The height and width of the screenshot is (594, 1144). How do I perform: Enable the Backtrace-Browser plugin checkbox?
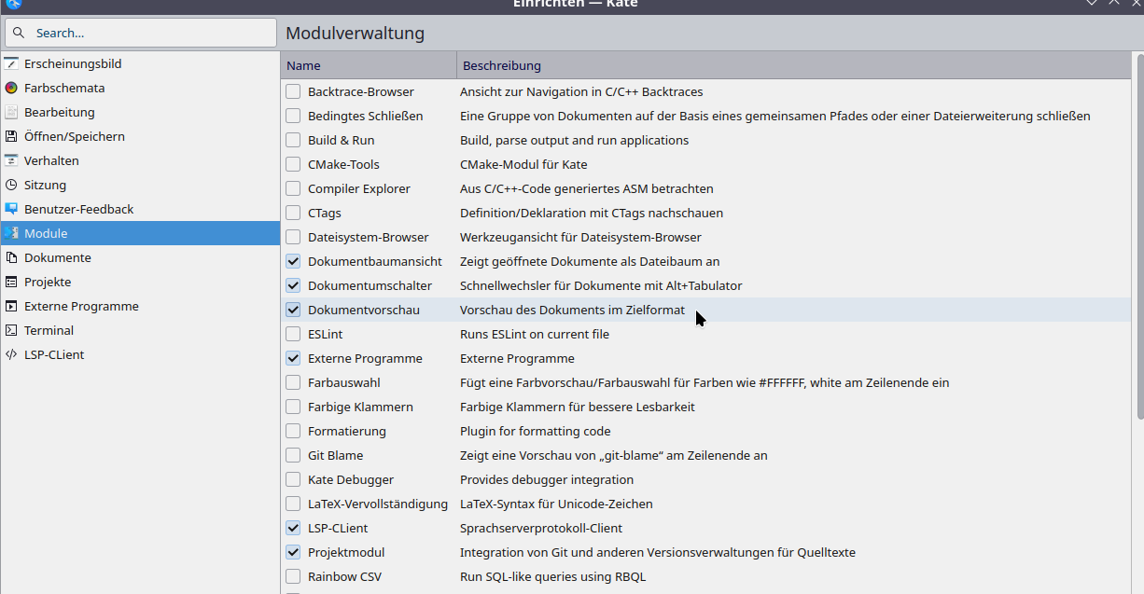point(293,91)
